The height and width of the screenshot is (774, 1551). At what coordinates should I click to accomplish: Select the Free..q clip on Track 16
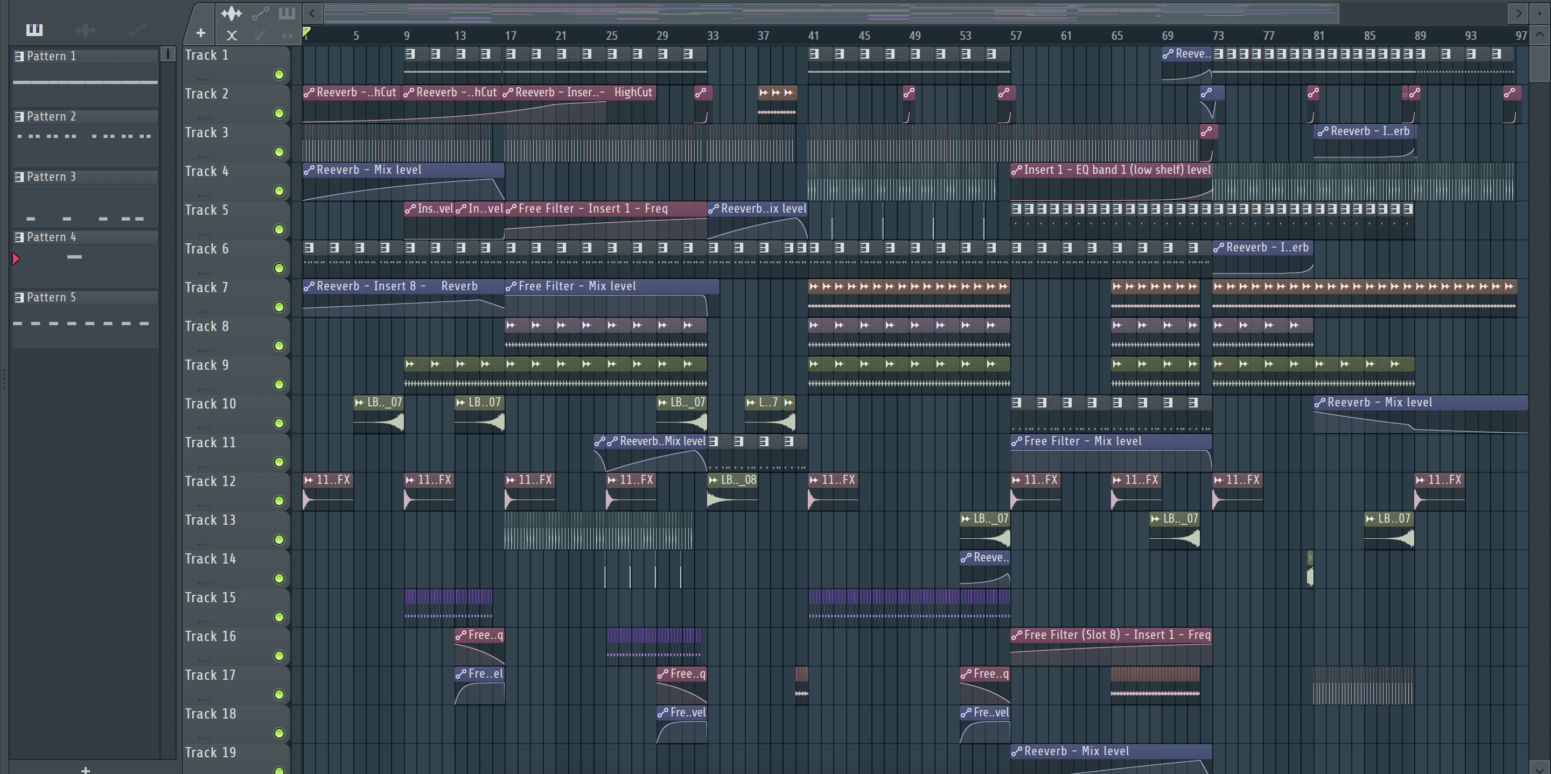point(479,647)
